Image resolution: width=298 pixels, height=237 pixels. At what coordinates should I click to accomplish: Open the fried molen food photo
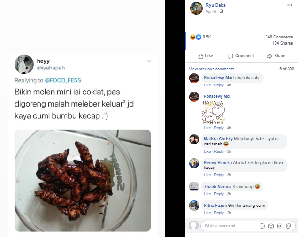point(83,180)
